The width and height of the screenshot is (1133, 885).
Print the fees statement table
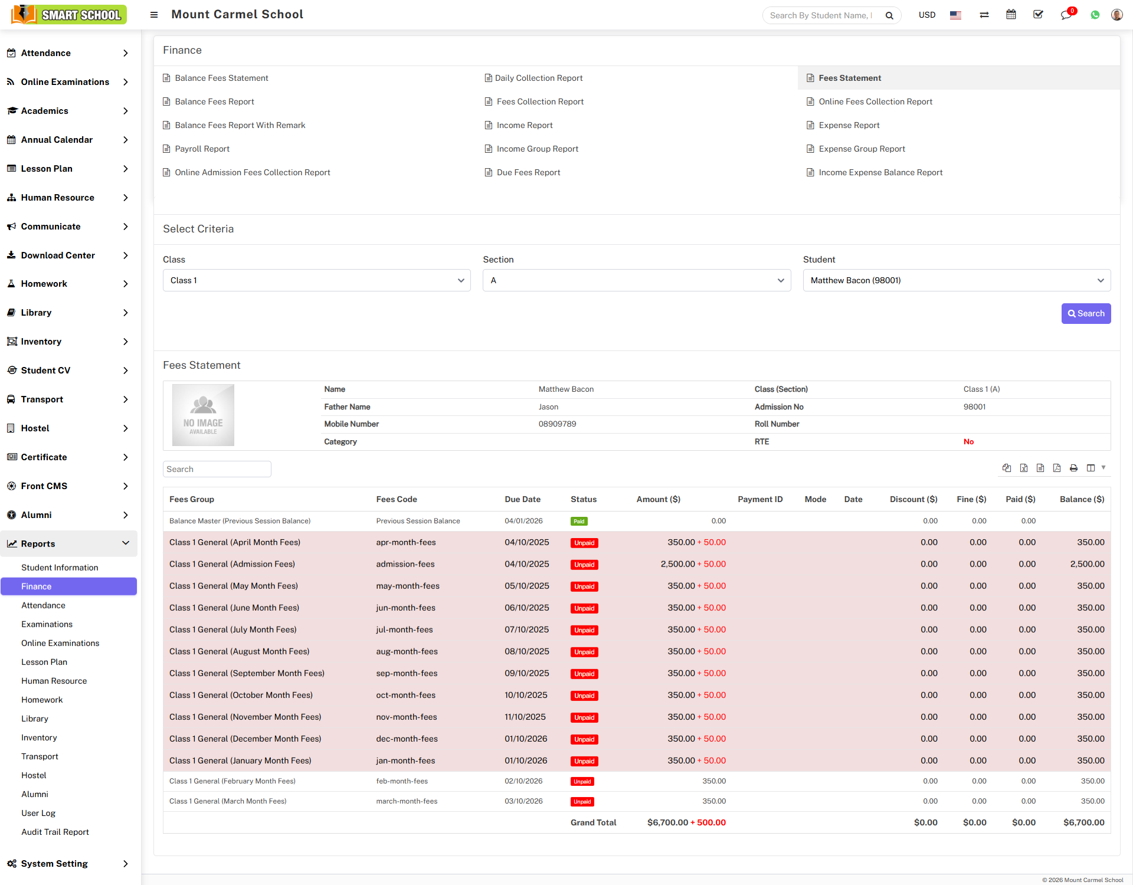click(x=1073, y=468)
